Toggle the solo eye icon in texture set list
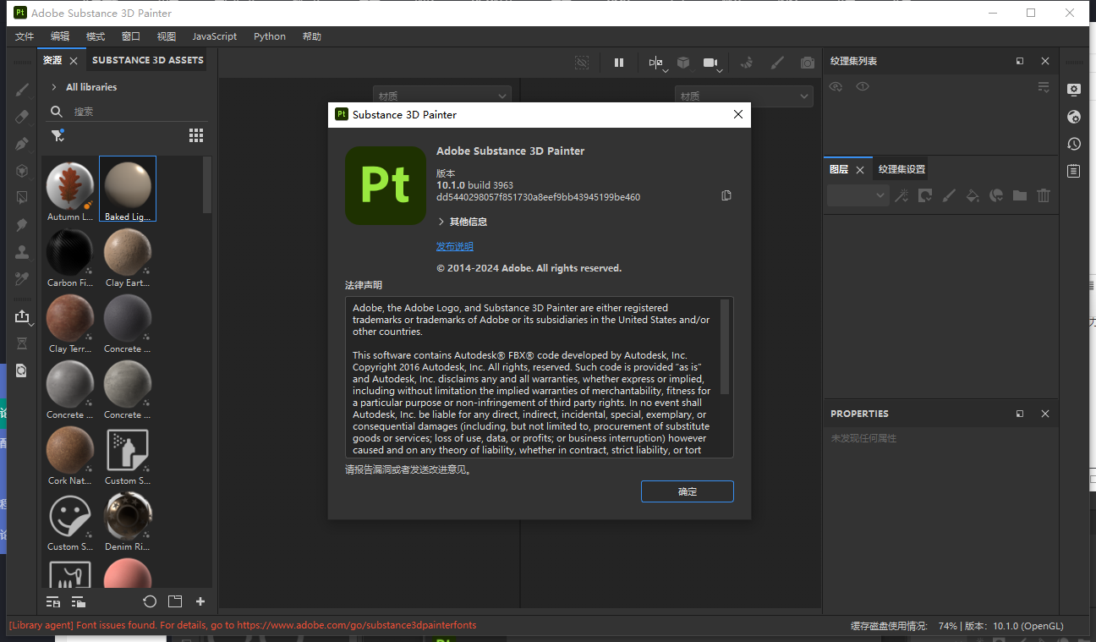1096x642 pixels. pos(862,86)
